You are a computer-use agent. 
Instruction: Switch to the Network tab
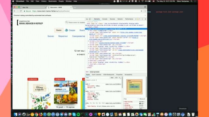coord(120,19)
